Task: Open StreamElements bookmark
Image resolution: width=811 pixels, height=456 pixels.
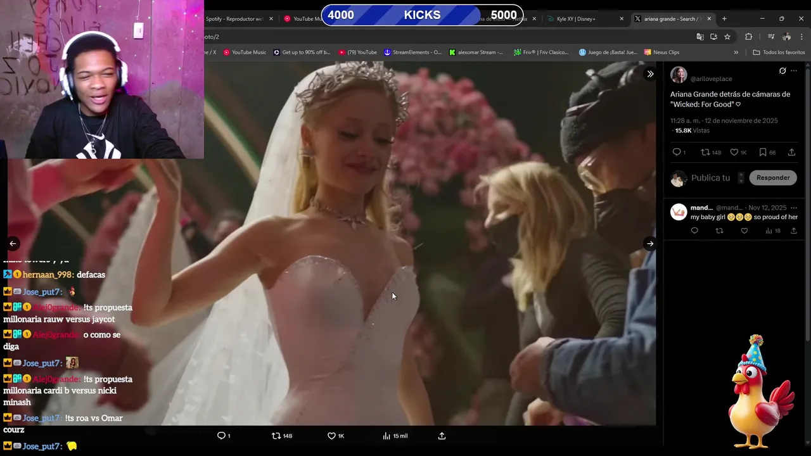Action: click(412, 53)
